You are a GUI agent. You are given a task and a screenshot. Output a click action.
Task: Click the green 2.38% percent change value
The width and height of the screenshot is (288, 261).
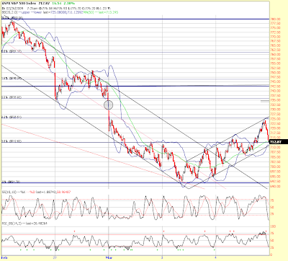point(70,4)
